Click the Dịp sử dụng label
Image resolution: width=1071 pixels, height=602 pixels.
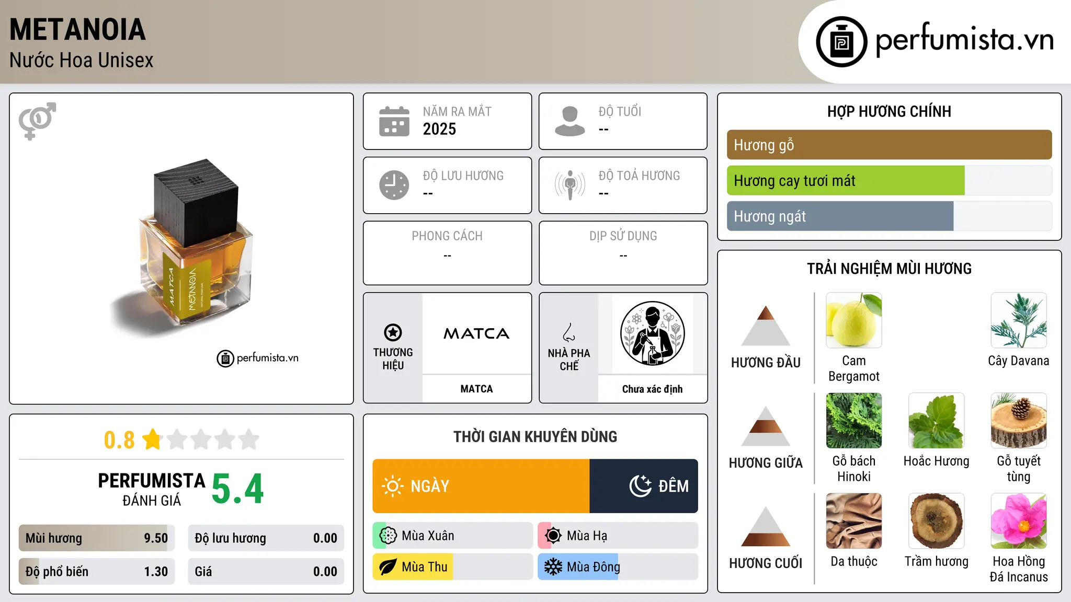coord(623,236)
